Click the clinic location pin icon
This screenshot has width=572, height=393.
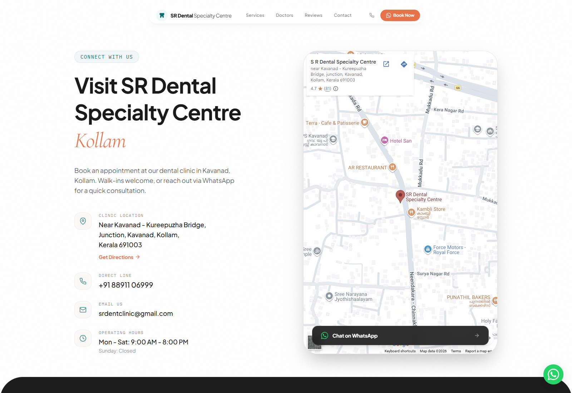tap(83, 221)
